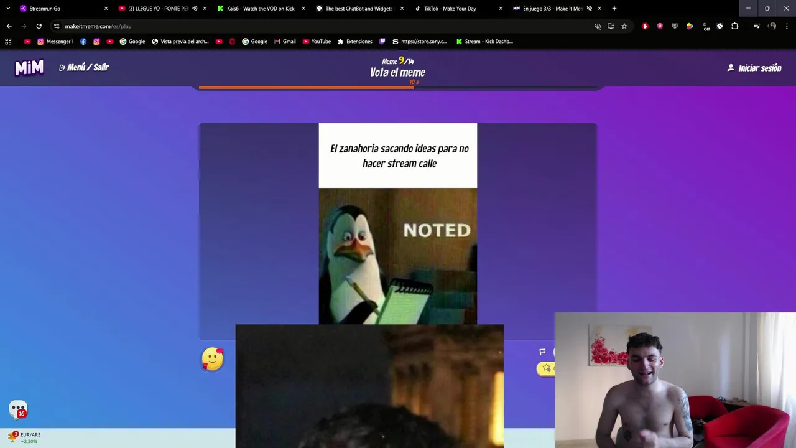
Task: Click the smiling hearts emoji reaction
Action: (x=212, y=359)
